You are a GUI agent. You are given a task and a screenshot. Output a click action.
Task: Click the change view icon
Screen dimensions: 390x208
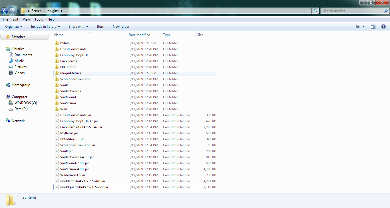coord(357,27)
